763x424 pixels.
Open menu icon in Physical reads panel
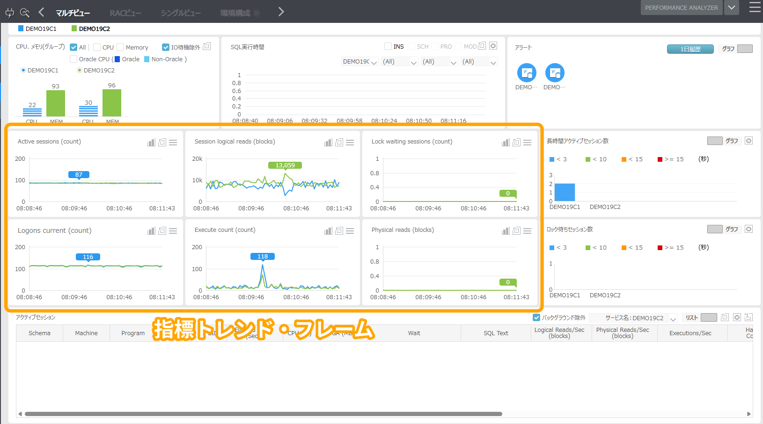(x=527, y=231)
